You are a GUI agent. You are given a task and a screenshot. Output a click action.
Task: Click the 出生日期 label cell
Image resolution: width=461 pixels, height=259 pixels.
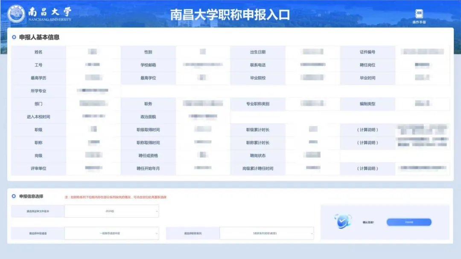[258, 52]
